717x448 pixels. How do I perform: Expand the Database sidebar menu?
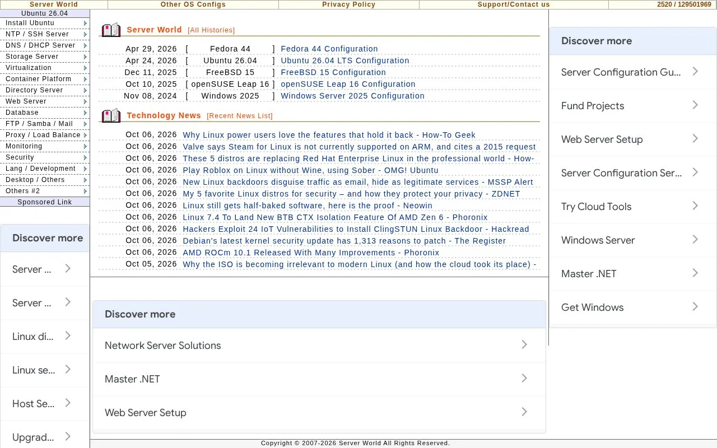(x=45, y=113)
